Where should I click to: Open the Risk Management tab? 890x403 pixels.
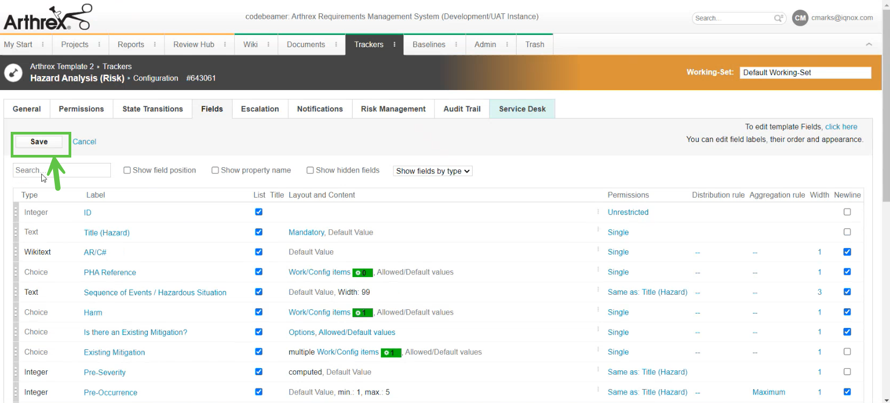(393, 109)
